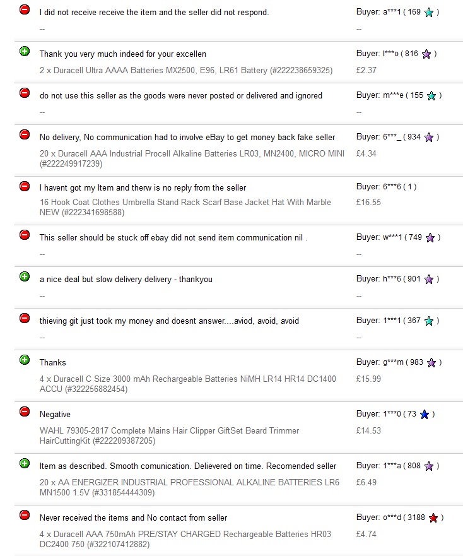Open the Duracell Ultra AAAA Batteries listing
Viewport: 463px width, 556px height.
pyautogui.click(x=185, y=70)
